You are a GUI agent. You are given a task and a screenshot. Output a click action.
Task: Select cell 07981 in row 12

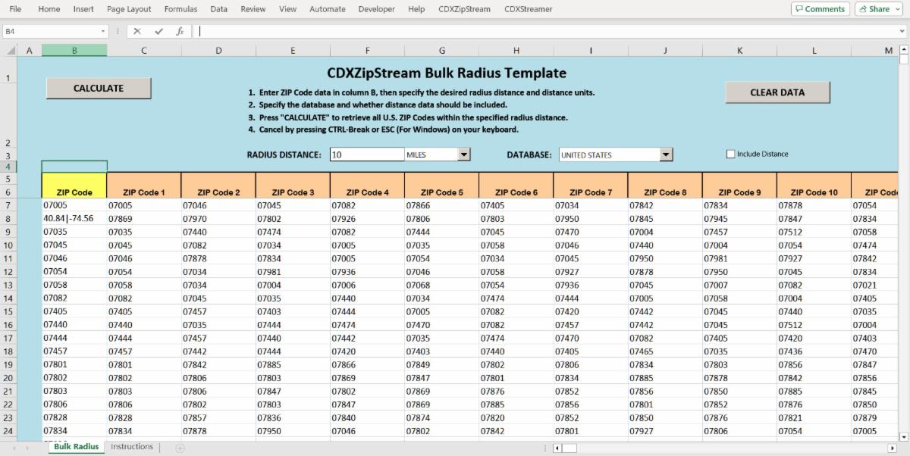[x=293, y=272]
